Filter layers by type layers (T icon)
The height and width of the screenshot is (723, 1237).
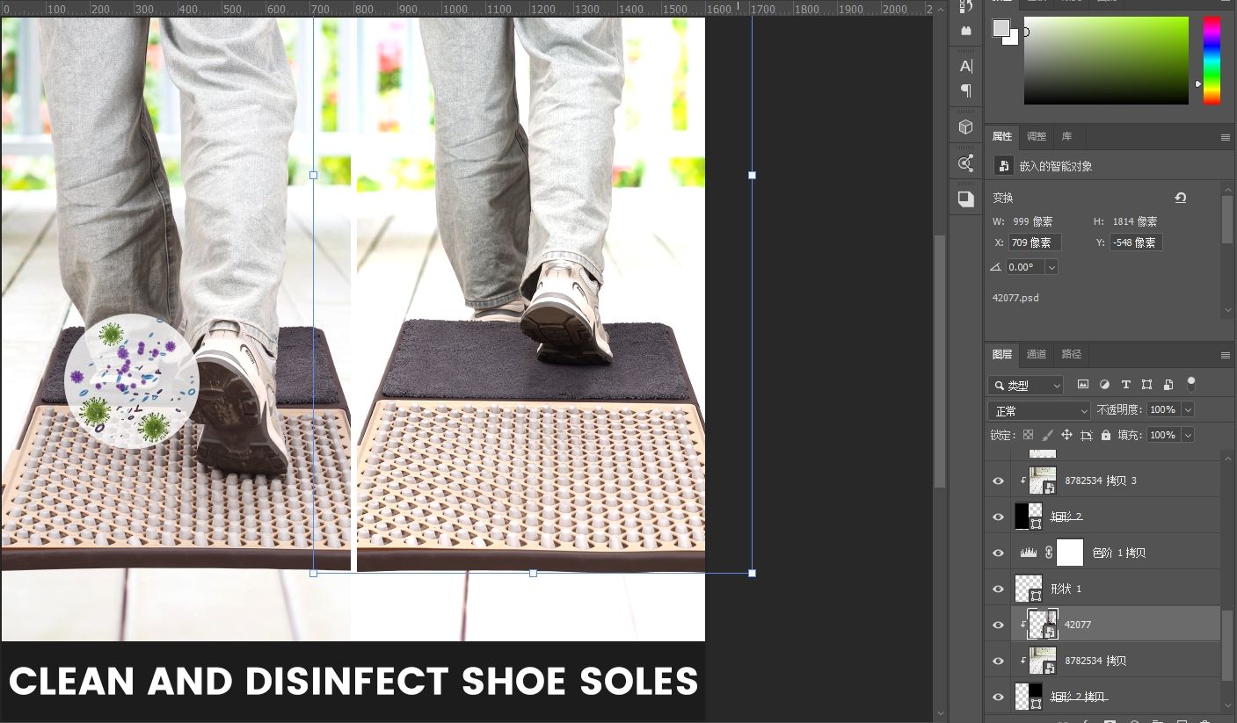pos(1125,385)
